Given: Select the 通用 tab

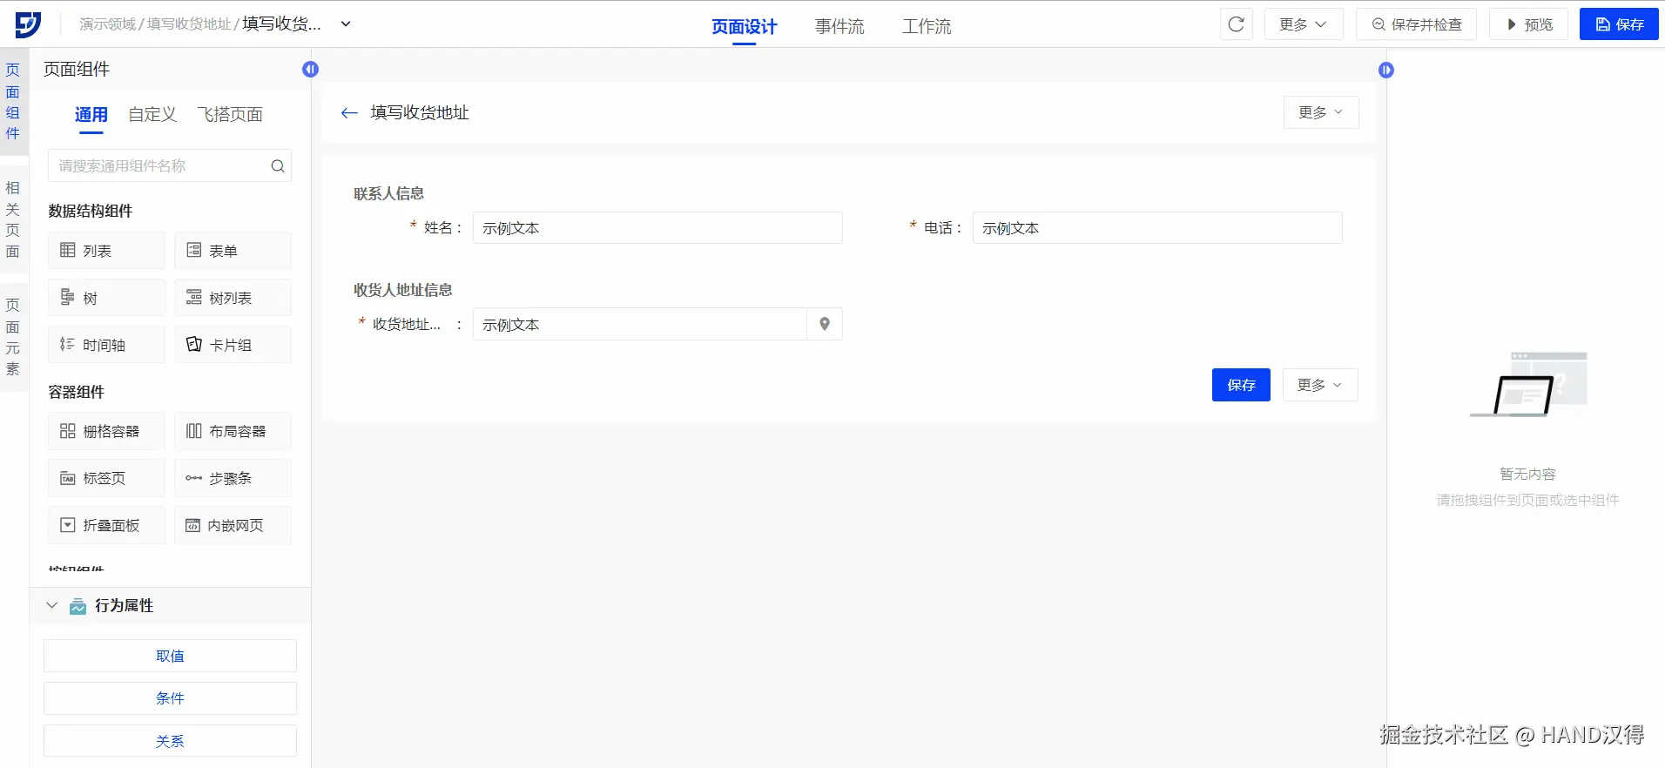Looking at the screenshot, I should click(x=91, y=115).
